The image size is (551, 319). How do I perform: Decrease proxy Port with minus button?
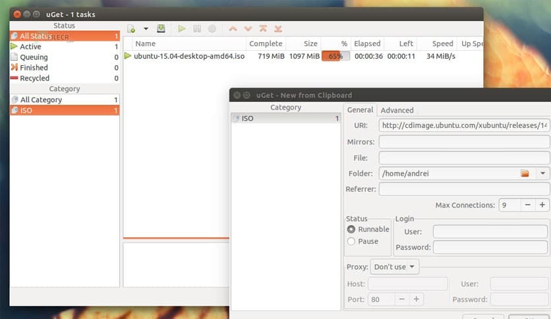401,299
